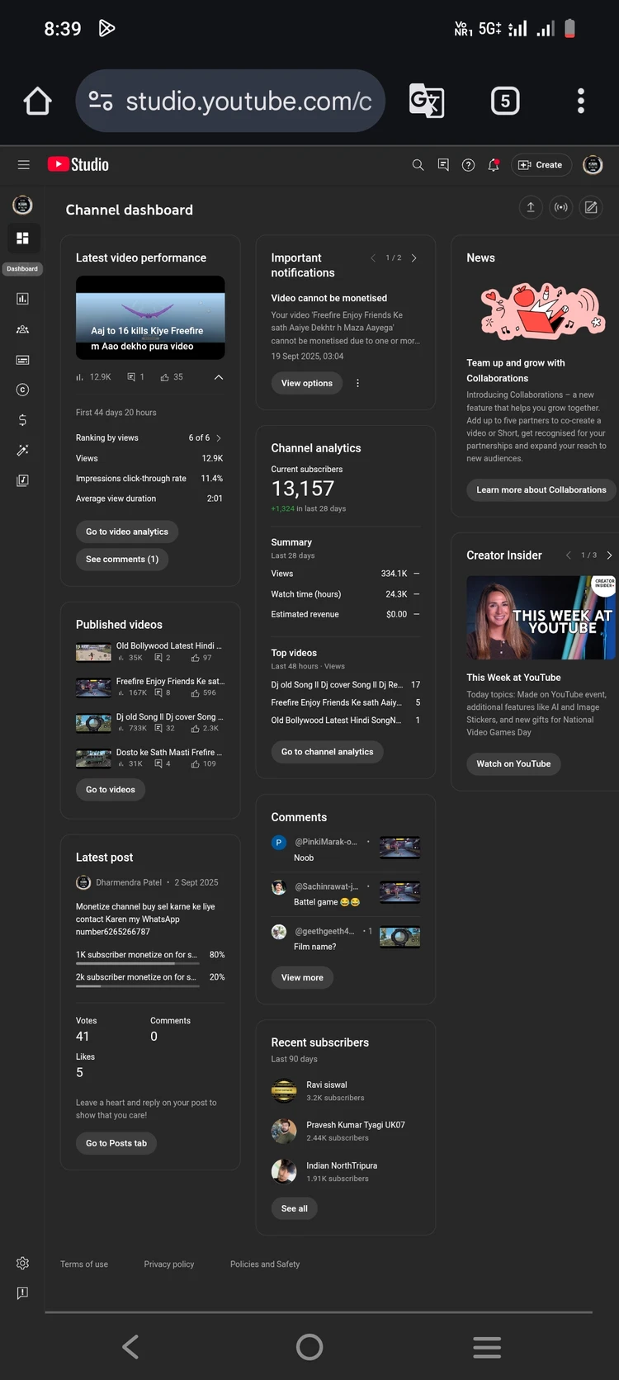This screenshot has height=1380, width=619.
Task: Expand Ranking by views 6 of 6
Action: [149, 437]
